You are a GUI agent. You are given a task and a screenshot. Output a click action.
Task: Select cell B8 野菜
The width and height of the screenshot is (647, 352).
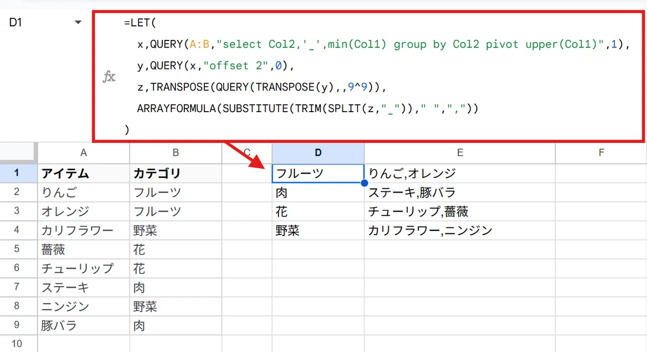(176, 307)
